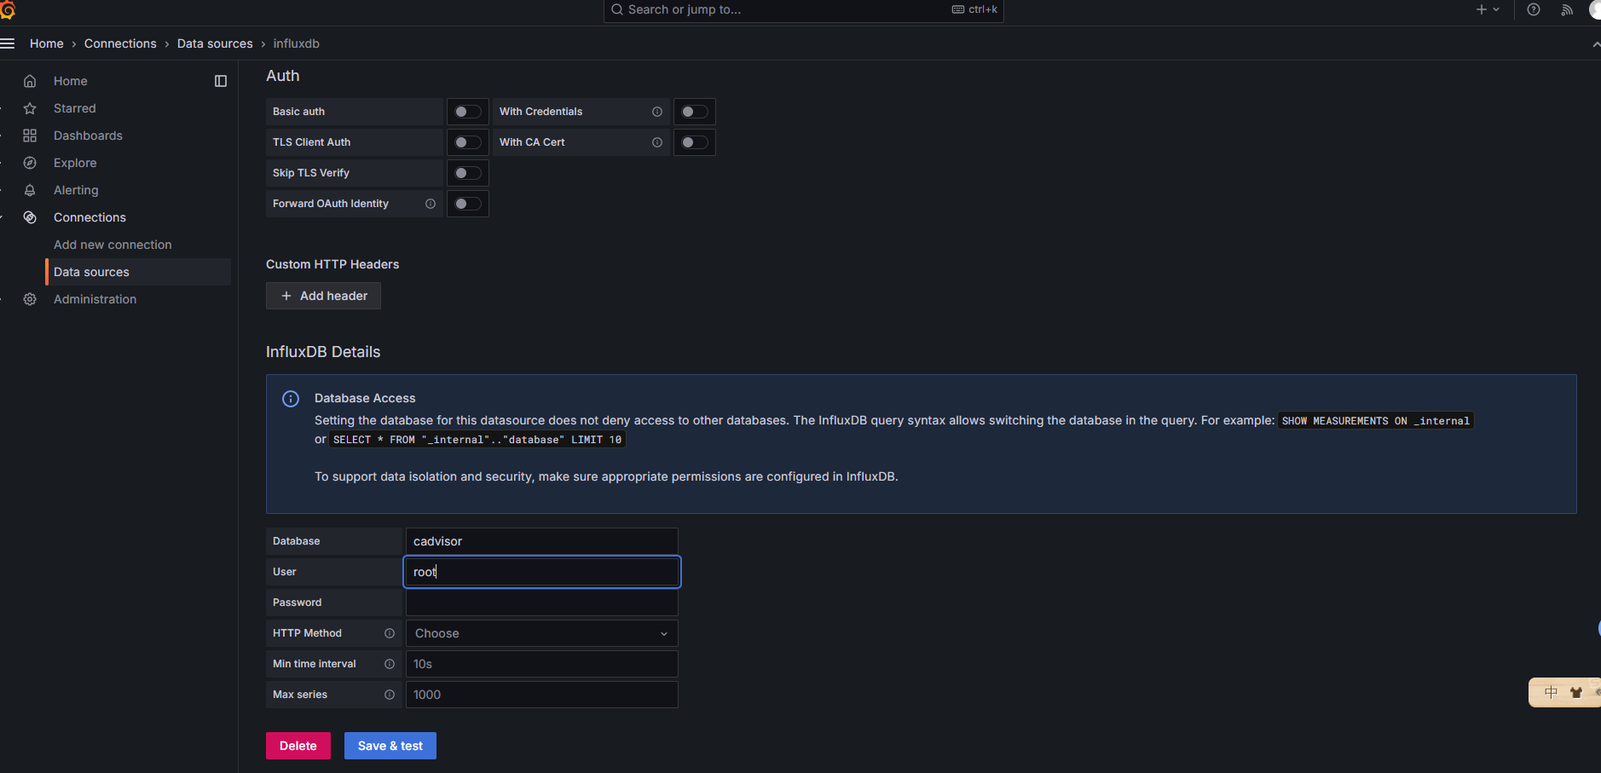1601x773 pixels.
Task: Click the influxdb breadcrumb text
Action: (297, 43)
